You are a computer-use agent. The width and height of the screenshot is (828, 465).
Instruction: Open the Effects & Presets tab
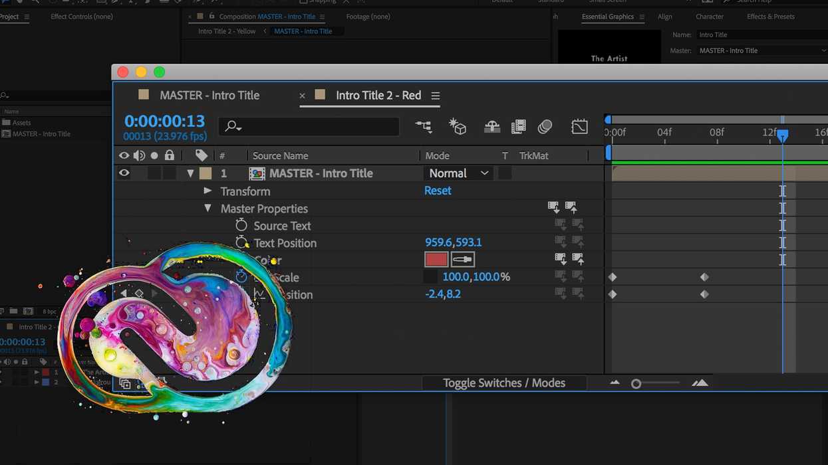(x=771, y=17)
